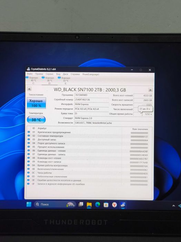Click the Общее время работы value 1232 ч

(x=143, y=114)
